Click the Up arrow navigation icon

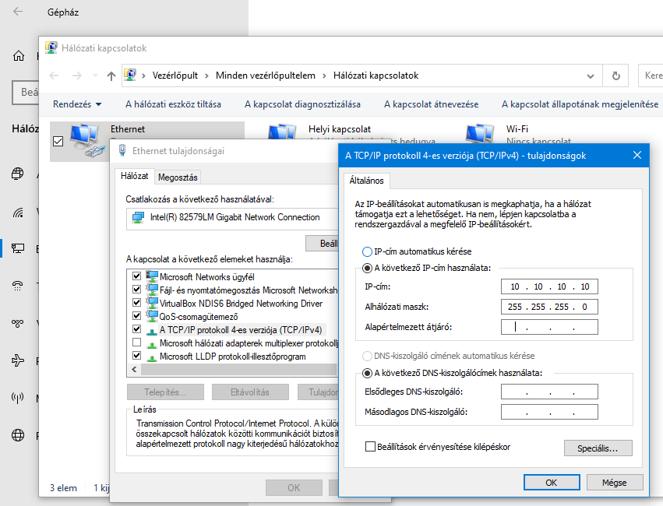(x=111, y=76)
